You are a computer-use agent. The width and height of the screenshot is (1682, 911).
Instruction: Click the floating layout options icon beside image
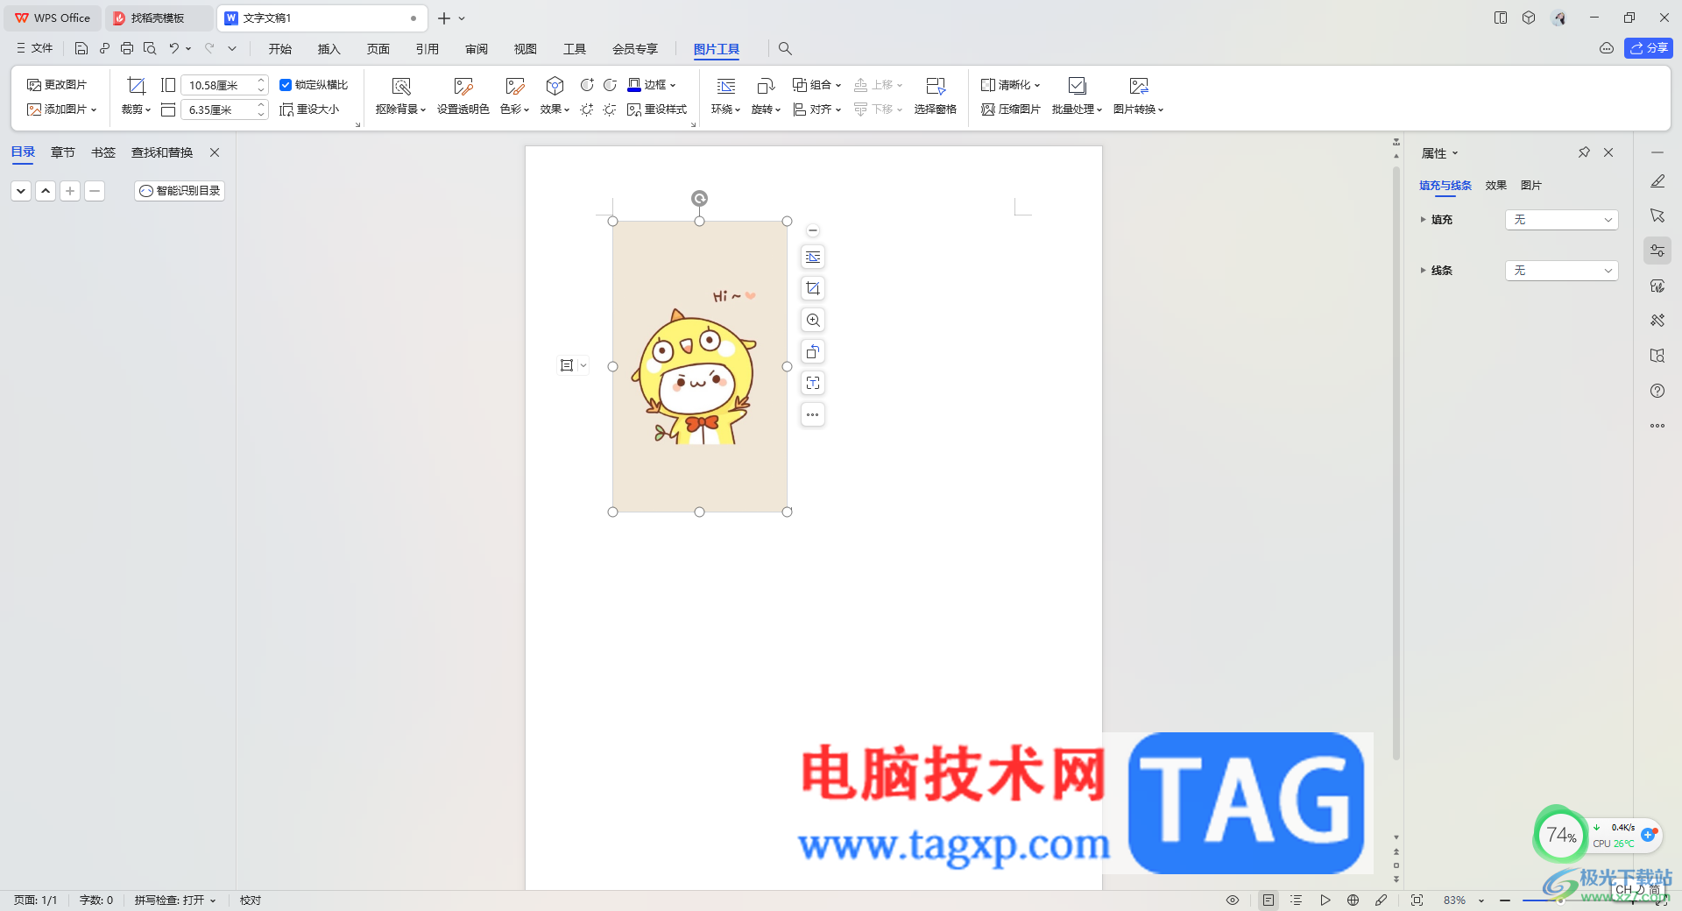(813, 257)
